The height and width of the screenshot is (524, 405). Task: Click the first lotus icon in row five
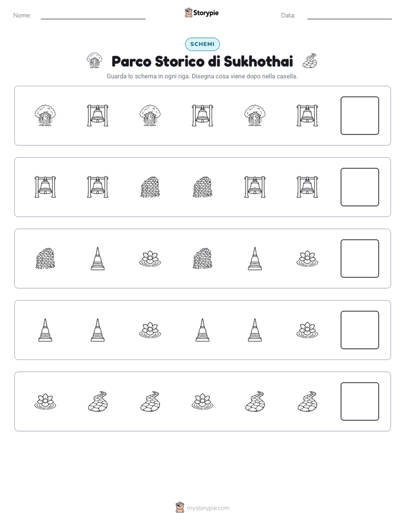[45, 402]
